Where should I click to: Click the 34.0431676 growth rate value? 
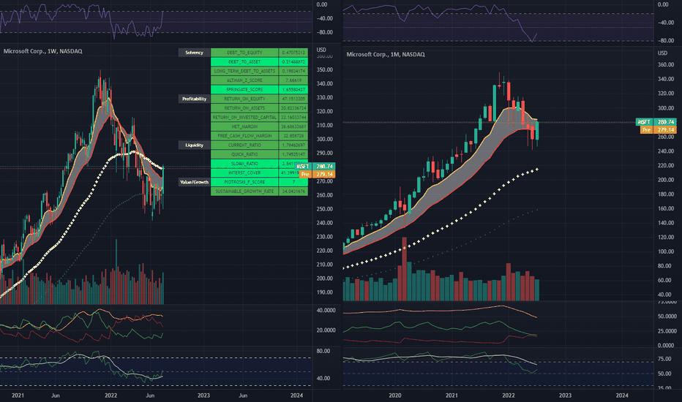pos(293,191)
